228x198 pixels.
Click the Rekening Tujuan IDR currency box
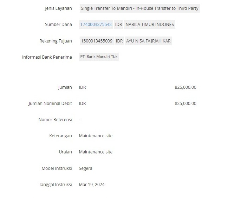point(119,41)
